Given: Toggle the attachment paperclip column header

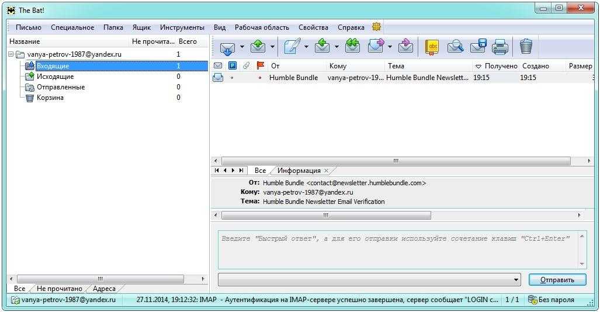Looking at the screenshot, I should pos(246,66).
